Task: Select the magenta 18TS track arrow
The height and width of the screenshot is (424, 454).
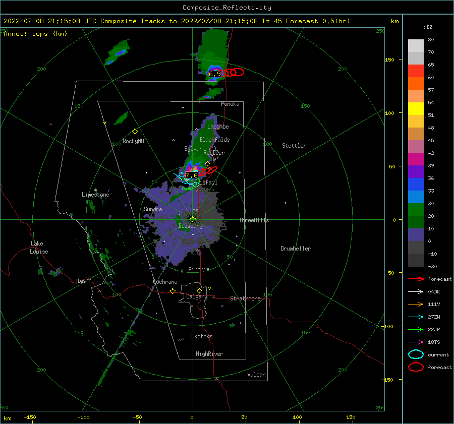Action: [x=416, y=342]
